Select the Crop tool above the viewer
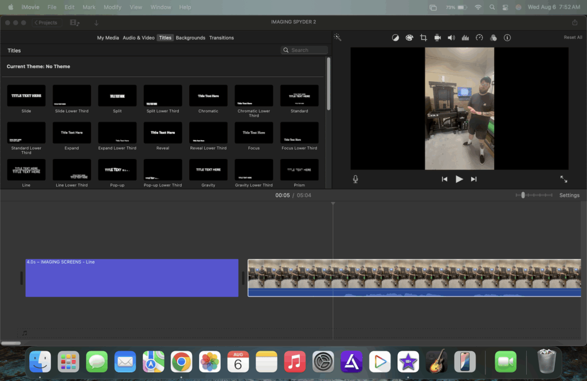Image resolution: width=587 pixels, height=381 pixels. tap(423, 37)
